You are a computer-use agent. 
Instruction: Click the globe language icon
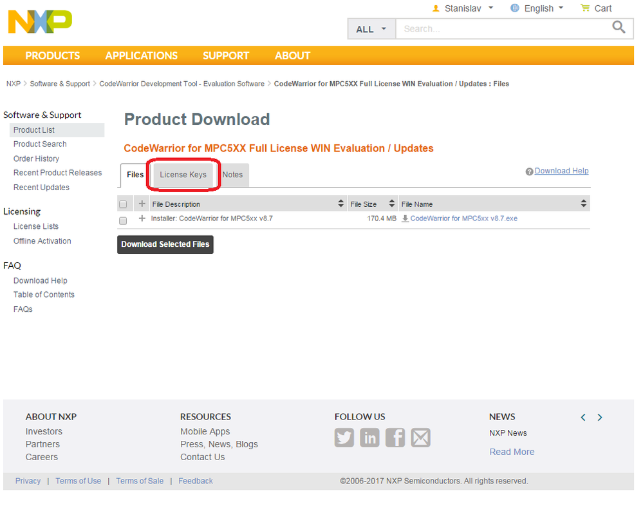click(515, 8)
